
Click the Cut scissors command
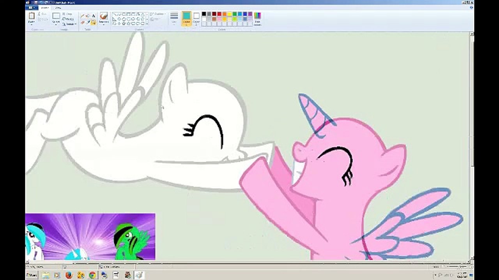[x=43, y=14]
